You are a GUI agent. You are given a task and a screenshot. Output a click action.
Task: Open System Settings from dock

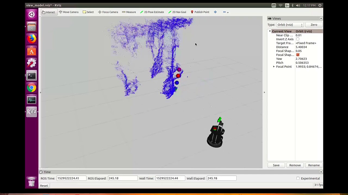32,63
